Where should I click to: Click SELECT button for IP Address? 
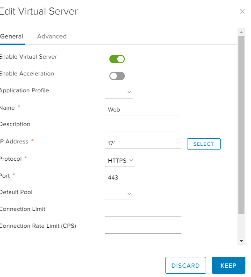click(204, 144)
